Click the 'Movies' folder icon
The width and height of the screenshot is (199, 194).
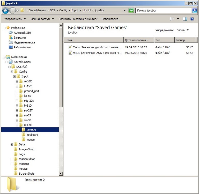coord(16,169)
